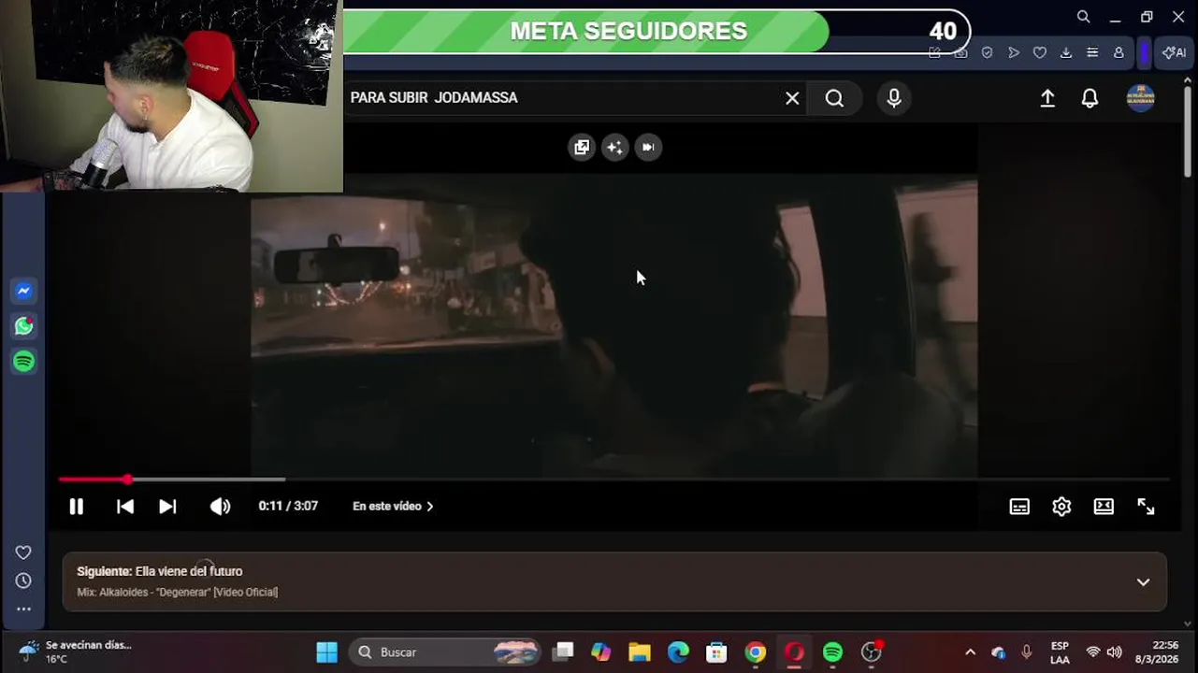This screenshot has width=1198, height=673.
Task: Switch to OBS Studio on the taskbar
Action: (872, 652)
